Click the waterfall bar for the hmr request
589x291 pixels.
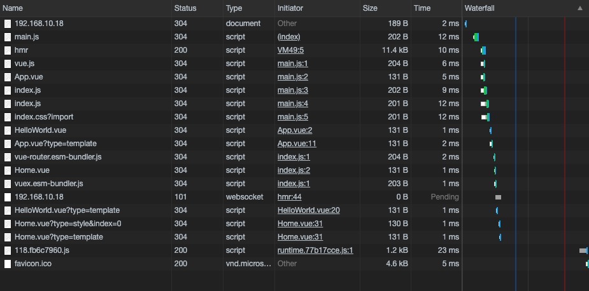pyautogui.click(x=483, y=50)
